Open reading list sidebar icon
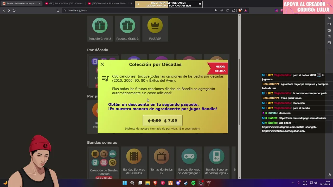The image size is (333, 187). coord(329,43)
